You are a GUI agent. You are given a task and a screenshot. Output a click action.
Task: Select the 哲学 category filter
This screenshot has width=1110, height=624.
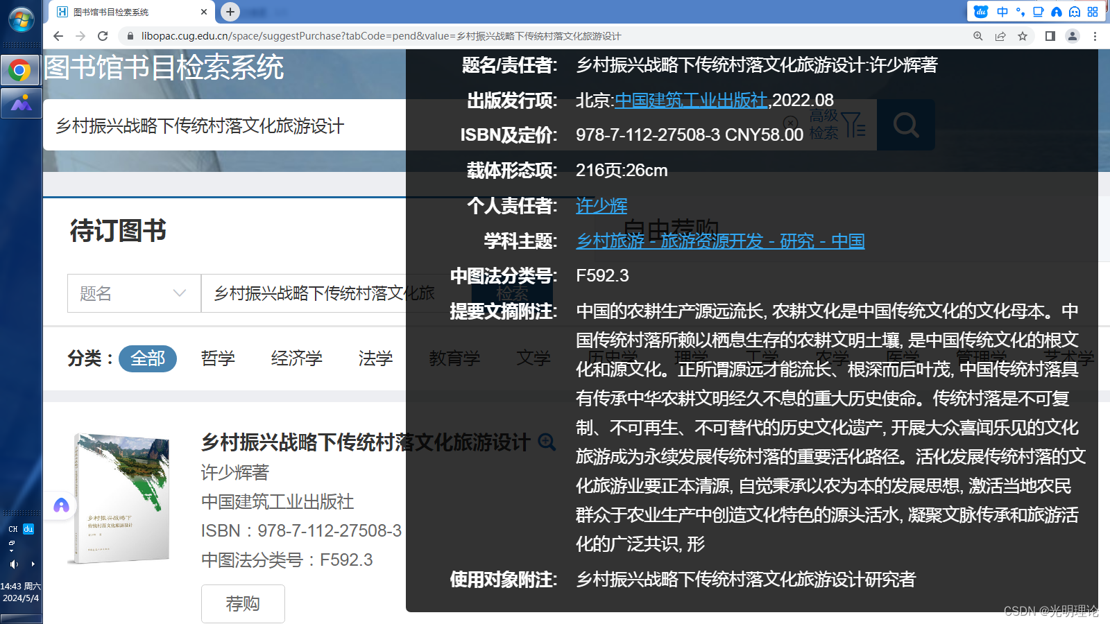[218, 358]
